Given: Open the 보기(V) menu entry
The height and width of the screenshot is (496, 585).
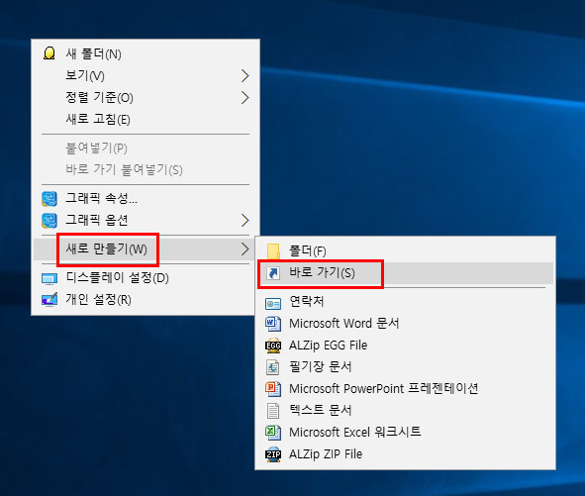Looking at the screenshot, I should click(146, 76).
